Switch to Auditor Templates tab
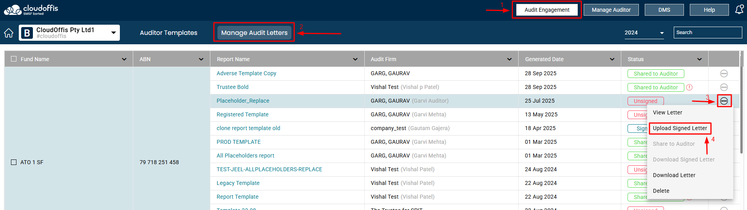The width and height of the screenshot is (747, 210). pos(168,33)
